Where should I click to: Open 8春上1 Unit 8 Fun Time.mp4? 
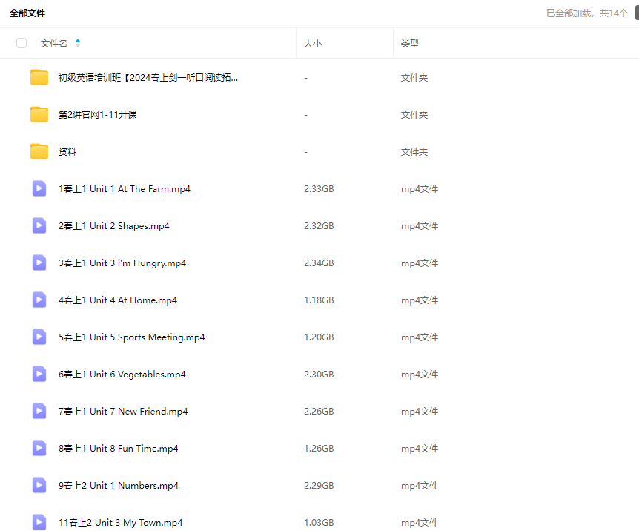coord(119,449)
